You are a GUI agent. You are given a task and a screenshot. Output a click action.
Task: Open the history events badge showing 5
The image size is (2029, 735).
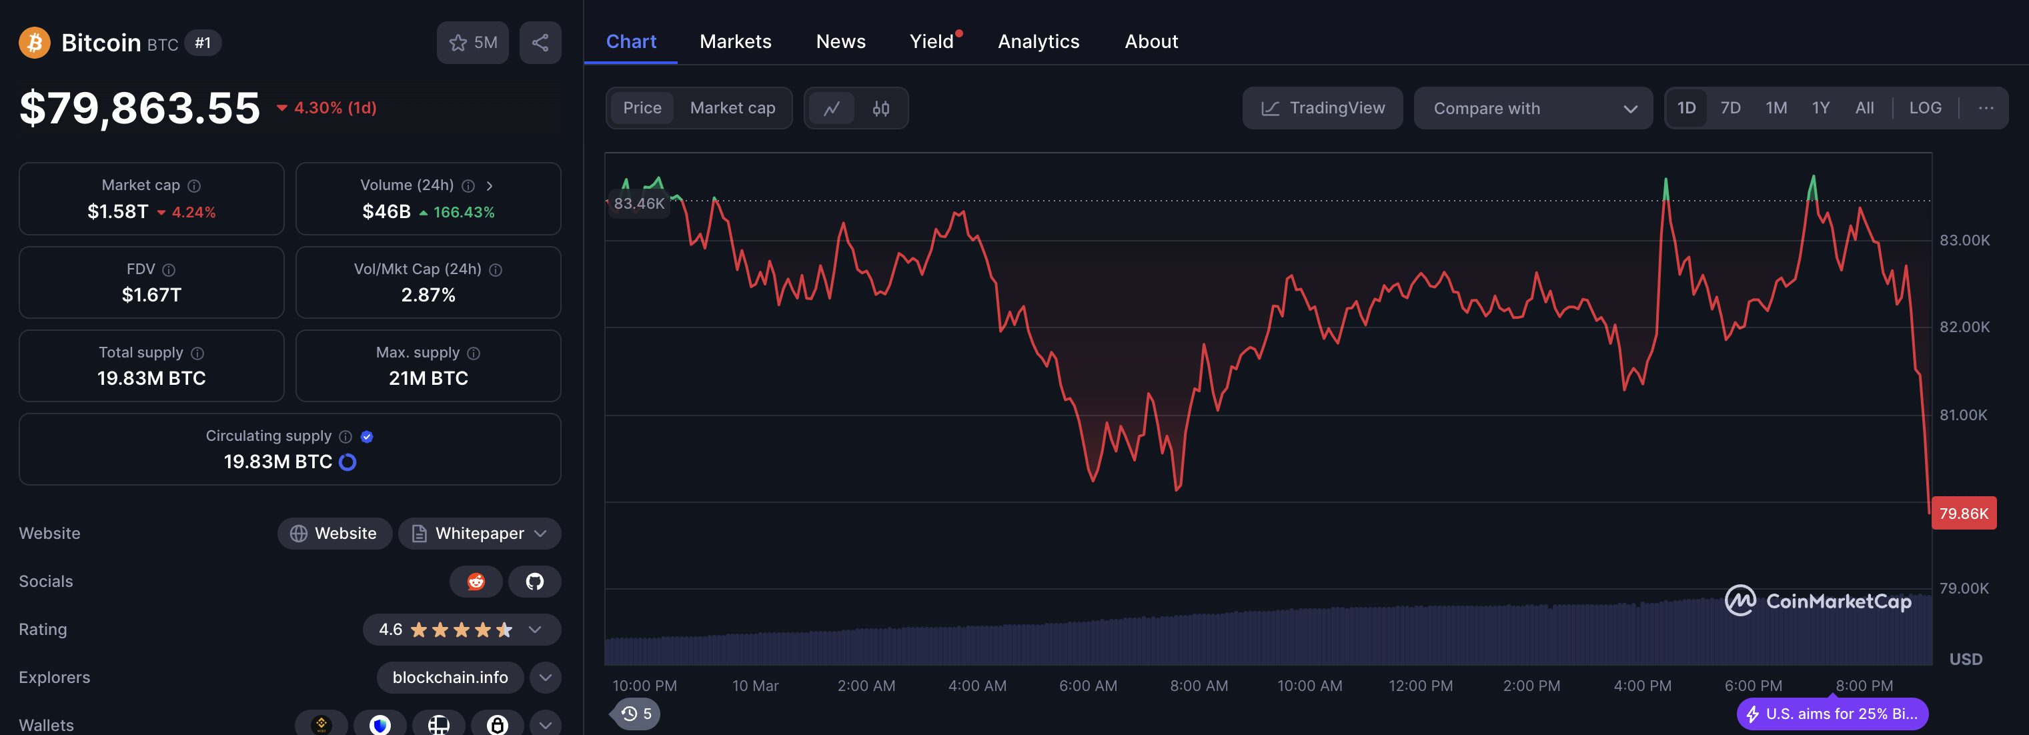(636, 714)
